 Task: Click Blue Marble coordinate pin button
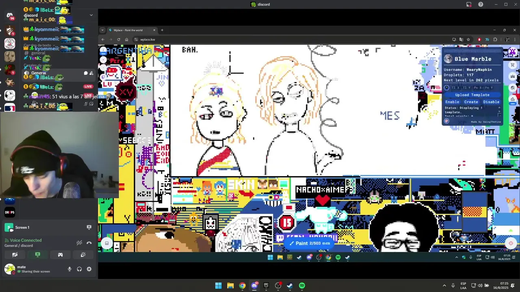[446, 88]
